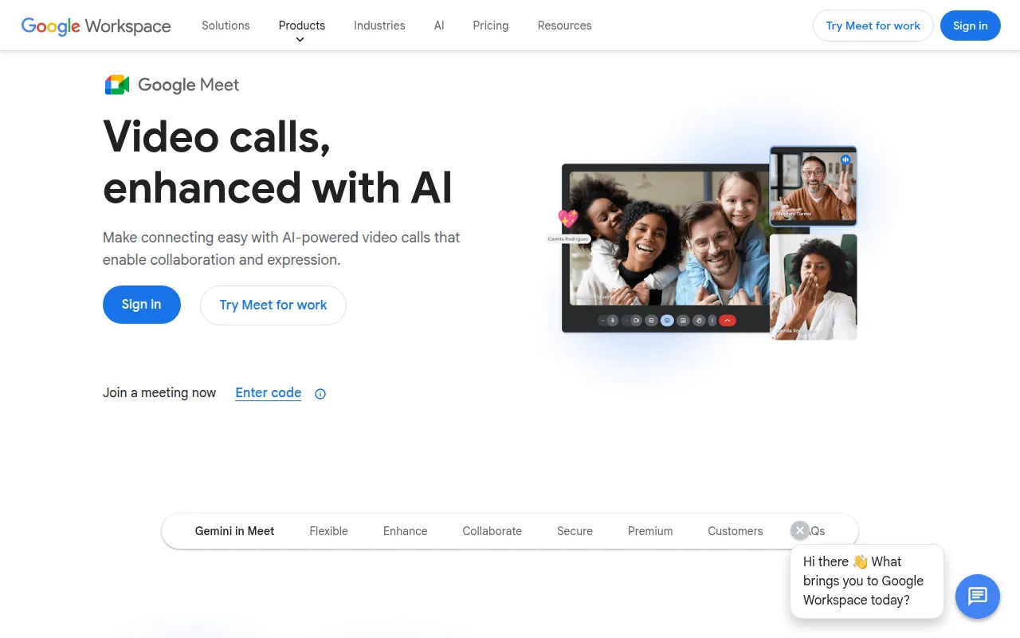Image resolution: width=1020 pixels, height=638 pixels.
Task: Open the Products menu item
Action: (302, 26)
